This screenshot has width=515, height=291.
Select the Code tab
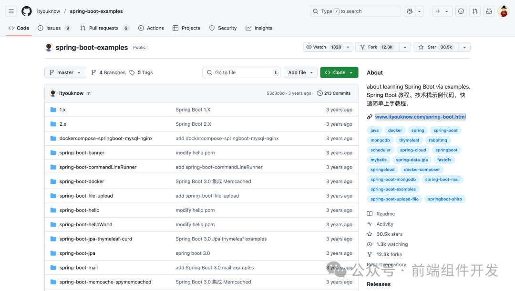click(x=19, y=28)
